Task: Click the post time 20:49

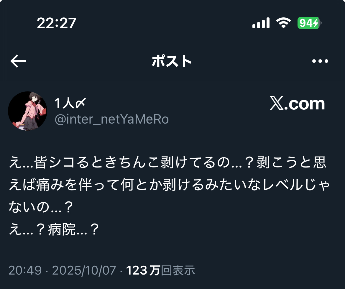Action: 25,270
